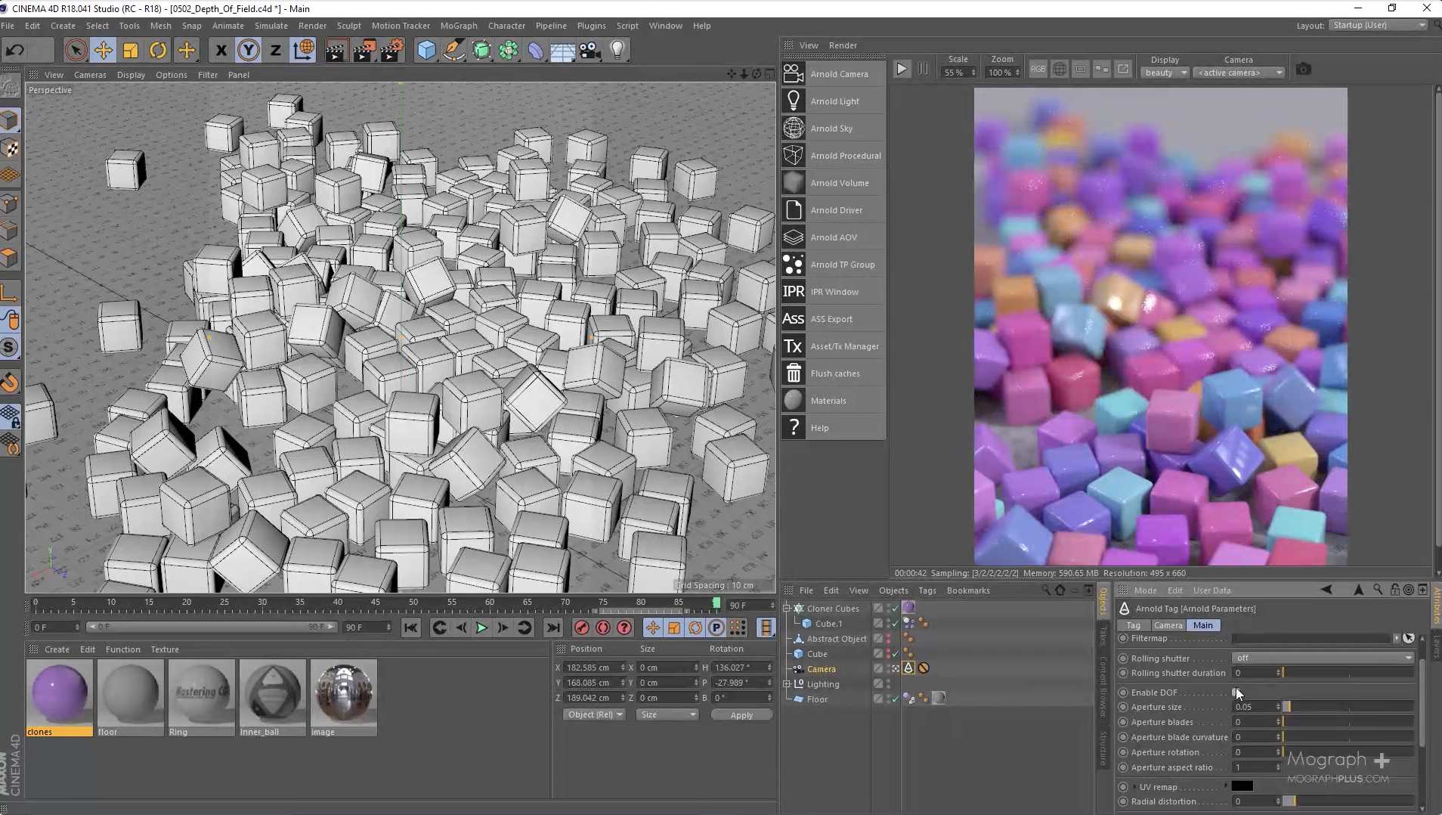Select the Rotate tool in top toolbar
Screen dimensions: 1442x815
point(158,51)
